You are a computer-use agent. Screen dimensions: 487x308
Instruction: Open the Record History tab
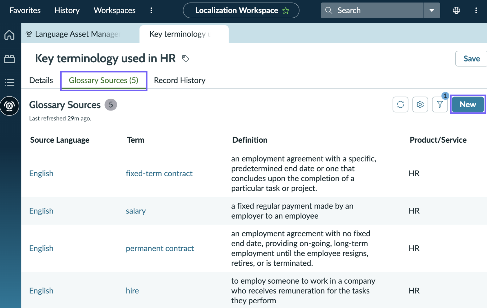179,80
